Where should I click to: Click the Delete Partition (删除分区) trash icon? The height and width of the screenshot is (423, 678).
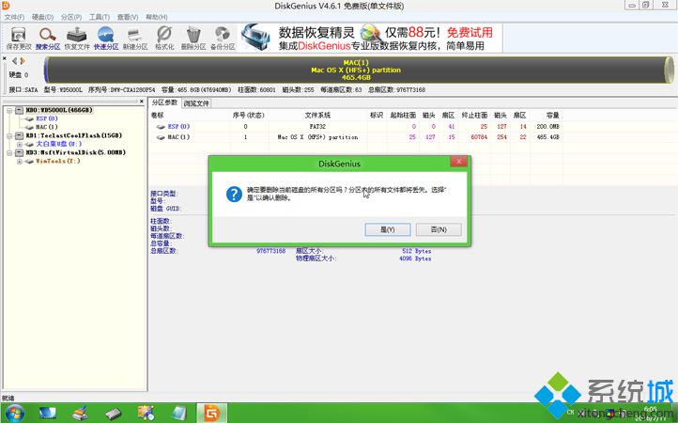click(193, 39)
